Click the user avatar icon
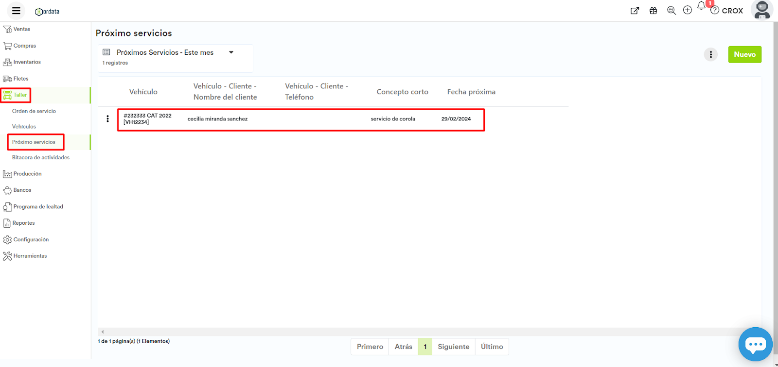The width and height of the screenshot is (778, 367). (x=761, y=10)
